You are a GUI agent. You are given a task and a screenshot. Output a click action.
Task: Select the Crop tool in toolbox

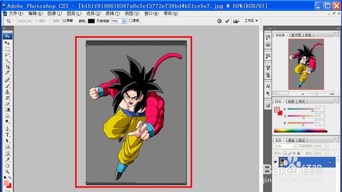coord(7,67)
